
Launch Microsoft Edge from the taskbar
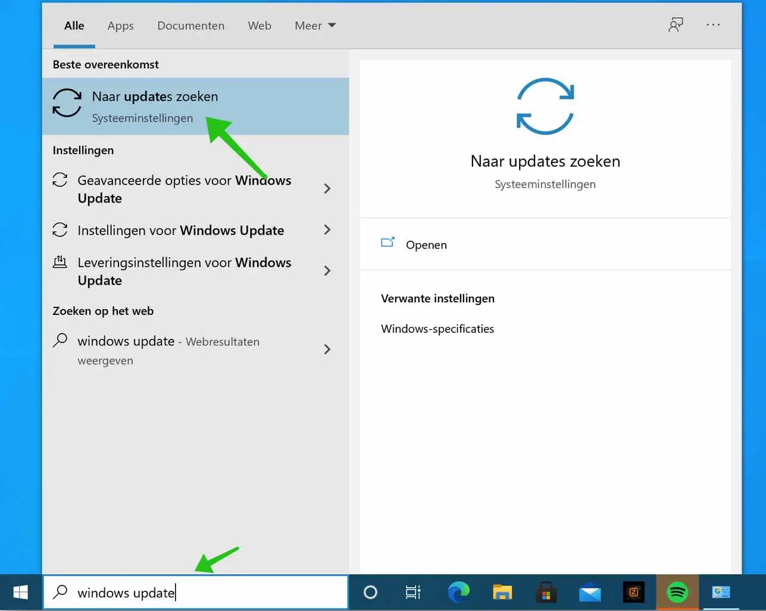tap(458, 592)
